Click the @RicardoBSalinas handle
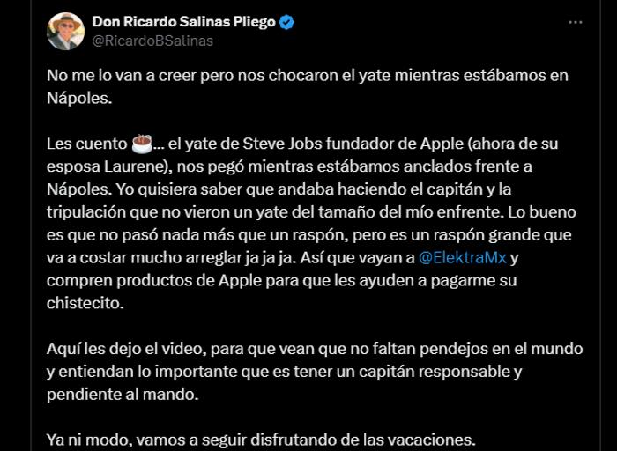 [x=152, y=41]
